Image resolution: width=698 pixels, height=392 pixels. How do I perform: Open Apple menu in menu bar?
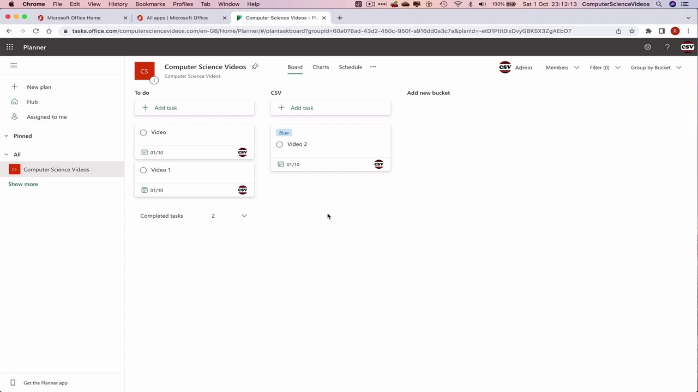click(11, 4)
